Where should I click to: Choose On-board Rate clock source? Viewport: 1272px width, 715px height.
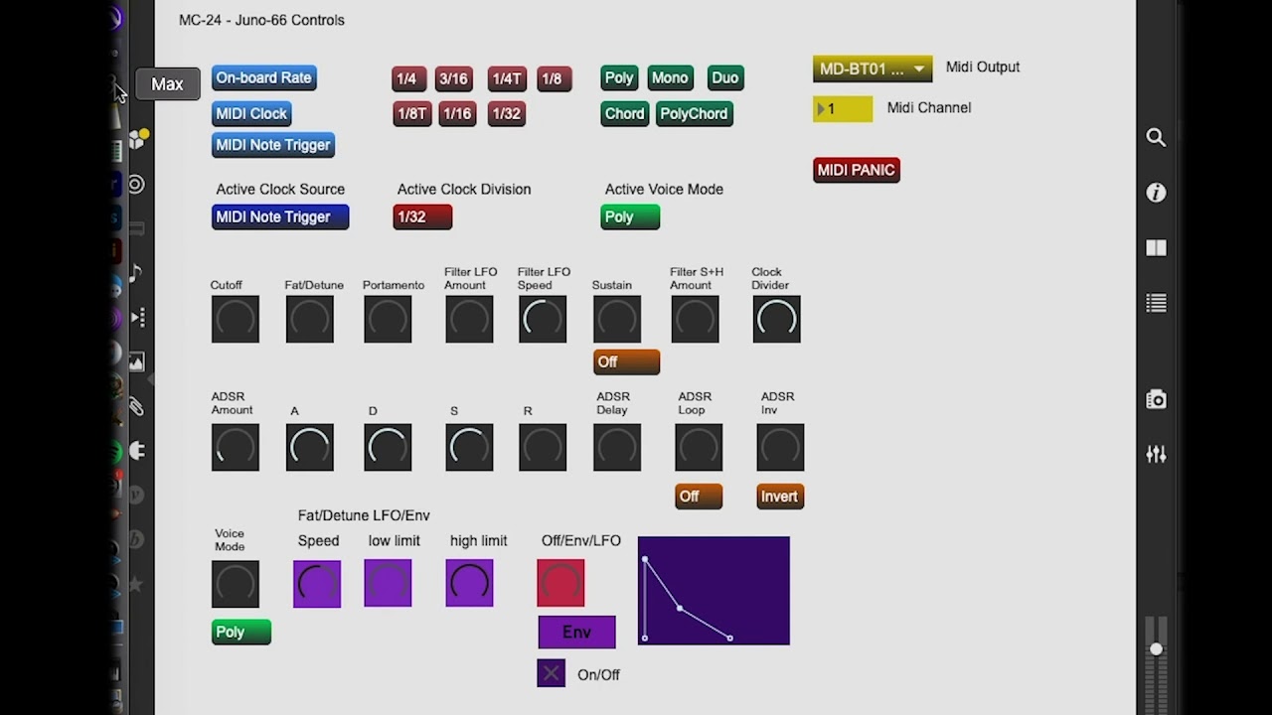coord(263,77)
